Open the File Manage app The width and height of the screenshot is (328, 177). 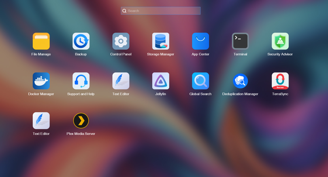41,41
